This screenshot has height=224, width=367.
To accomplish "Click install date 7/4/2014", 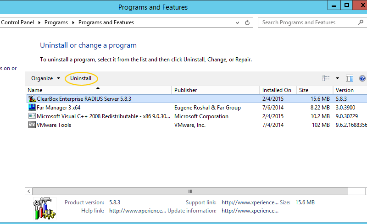I will [x=273, y=125].
